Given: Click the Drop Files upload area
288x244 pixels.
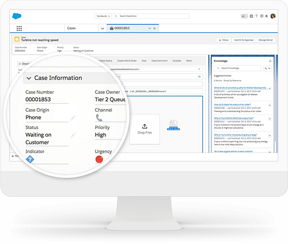Looking at the screenshot, I should point(145,129).
